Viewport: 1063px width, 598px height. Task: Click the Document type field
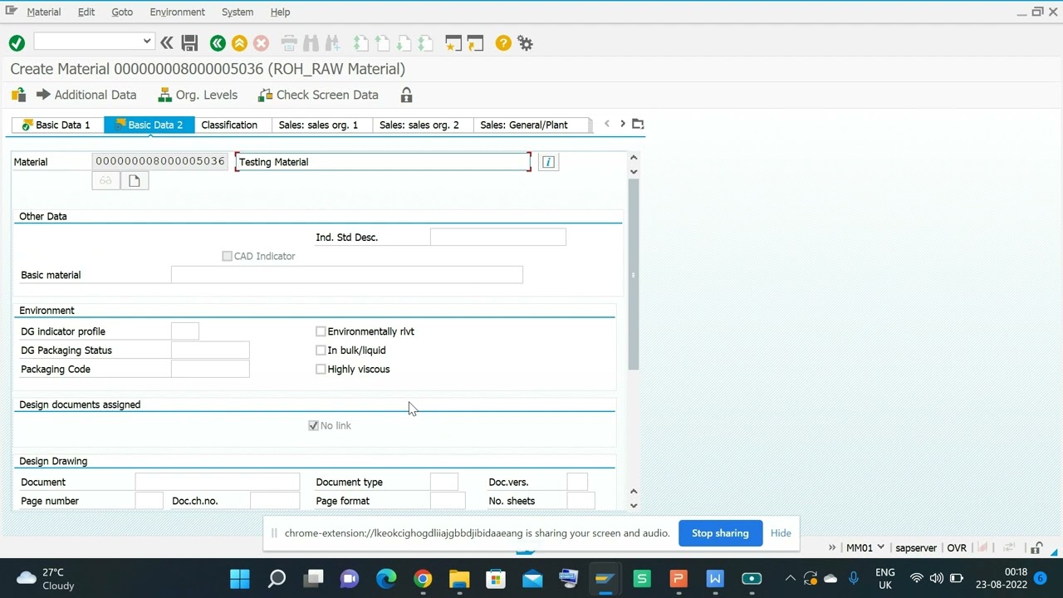click(x=444, y=483)
